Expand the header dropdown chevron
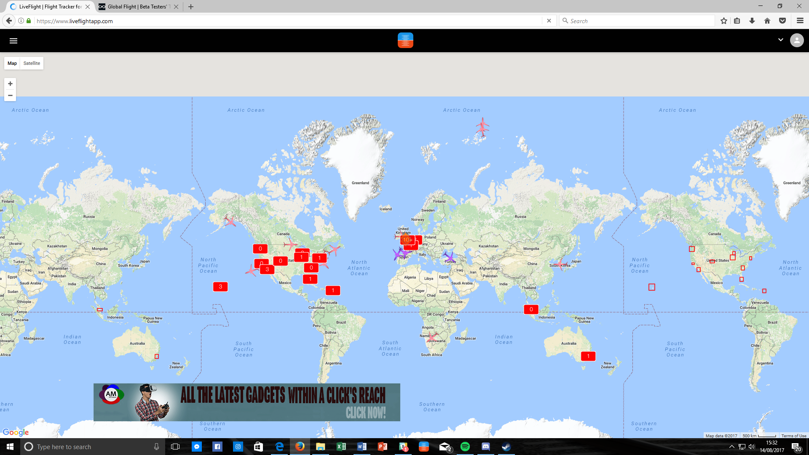The height and width of the screenshot is (455, 809). click(780, 40)
